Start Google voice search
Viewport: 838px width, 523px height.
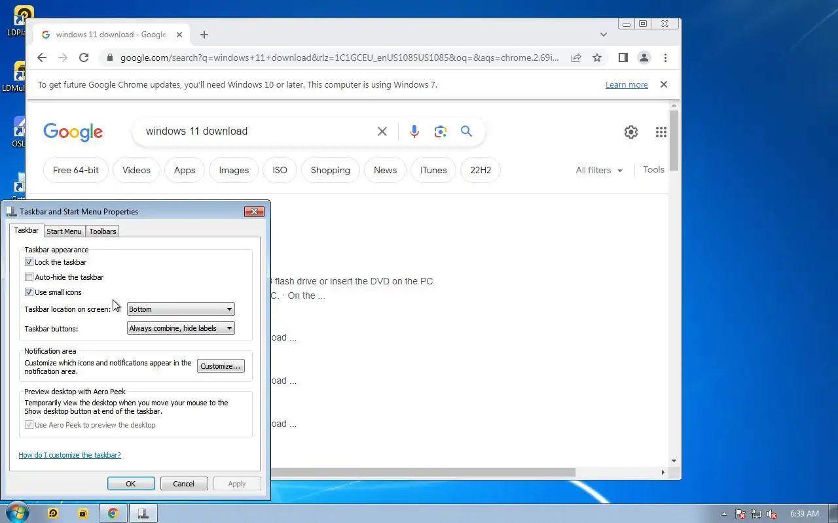coord(414,131)
